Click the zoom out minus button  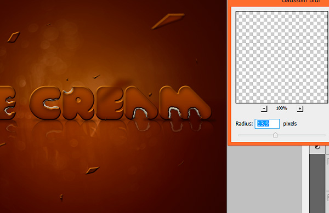(264, 108)
